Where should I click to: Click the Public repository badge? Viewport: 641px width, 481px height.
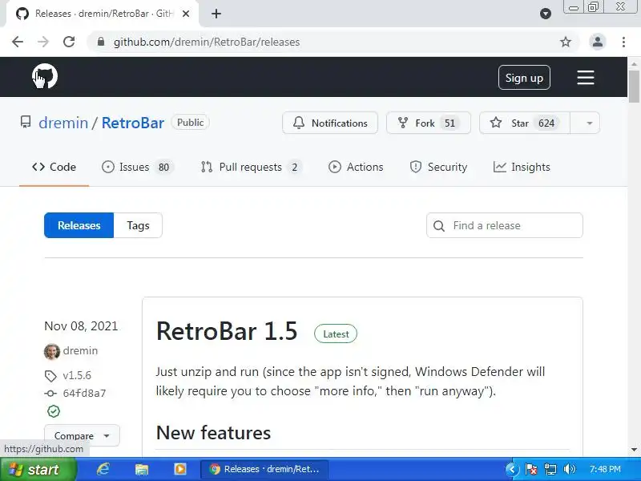click(x=191, y=123)
